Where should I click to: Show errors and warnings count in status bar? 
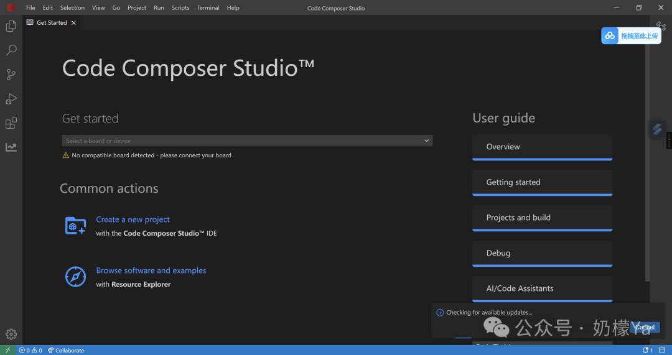click(x=30, y=350)
